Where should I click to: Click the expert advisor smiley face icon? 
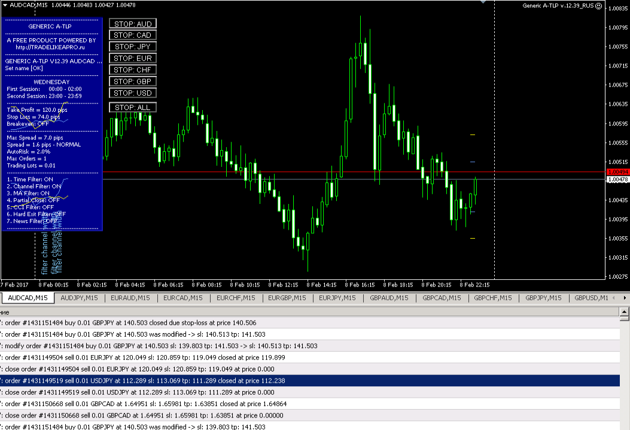599,5
